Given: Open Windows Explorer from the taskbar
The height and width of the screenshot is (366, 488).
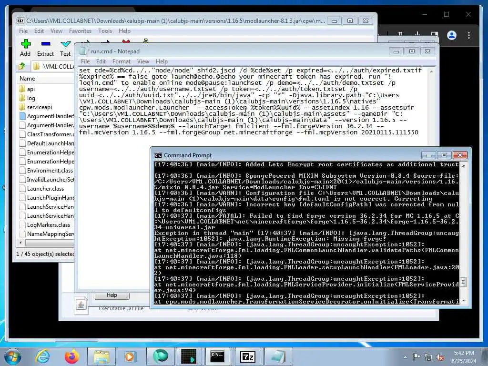Looking at the screenshot, I should click(101, 356).
